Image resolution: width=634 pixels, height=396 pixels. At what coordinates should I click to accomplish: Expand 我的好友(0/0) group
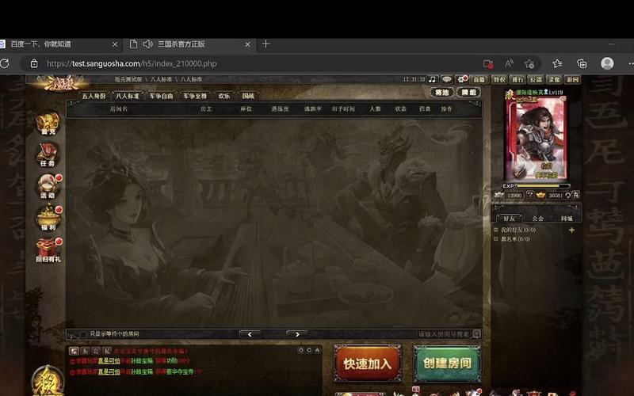pos(496,230)
